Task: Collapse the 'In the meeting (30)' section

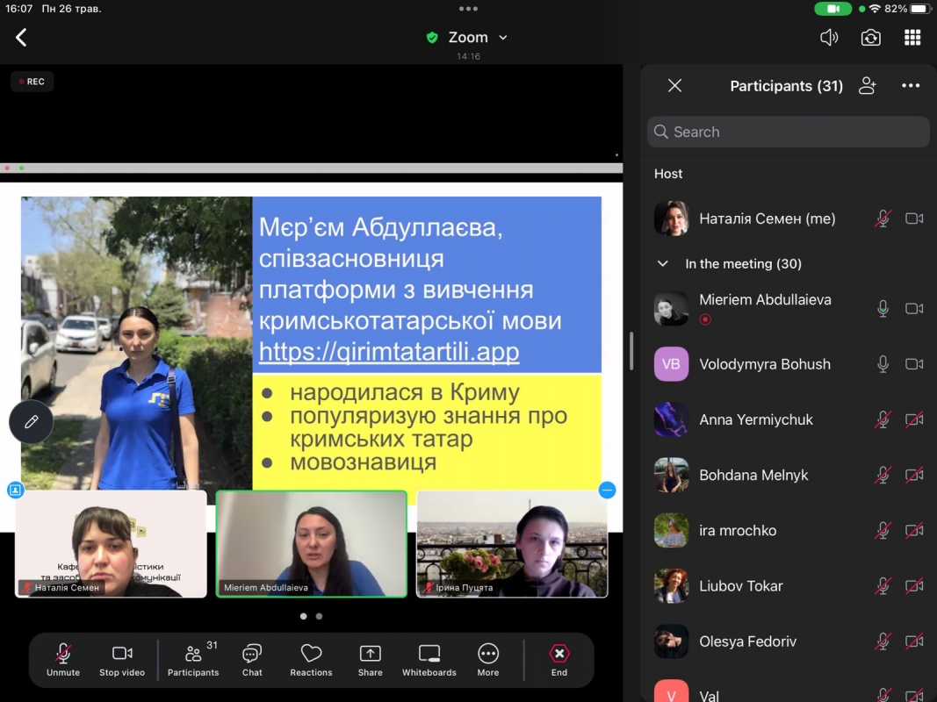Action: (x=664, y=263)
